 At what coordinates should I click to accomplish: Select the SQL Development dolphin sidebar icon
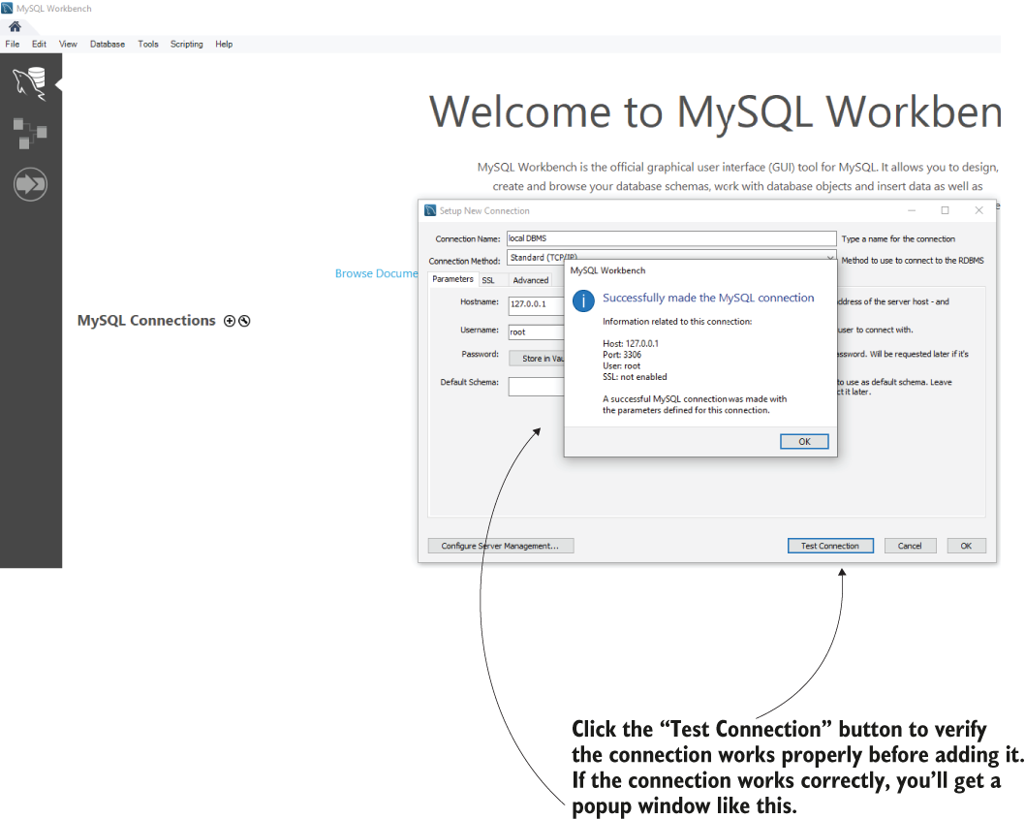(30, 82)
